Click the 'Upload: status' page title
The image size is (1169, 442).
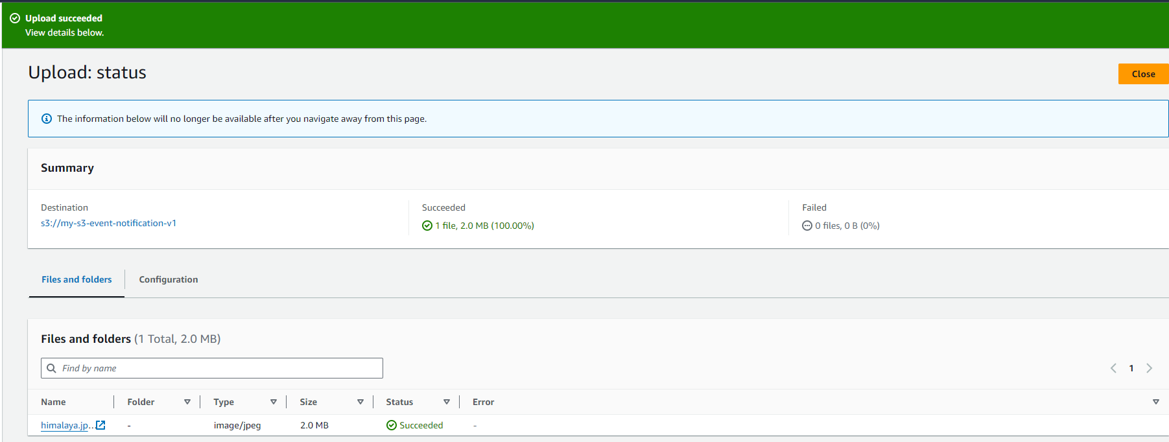tap(87, 73)
